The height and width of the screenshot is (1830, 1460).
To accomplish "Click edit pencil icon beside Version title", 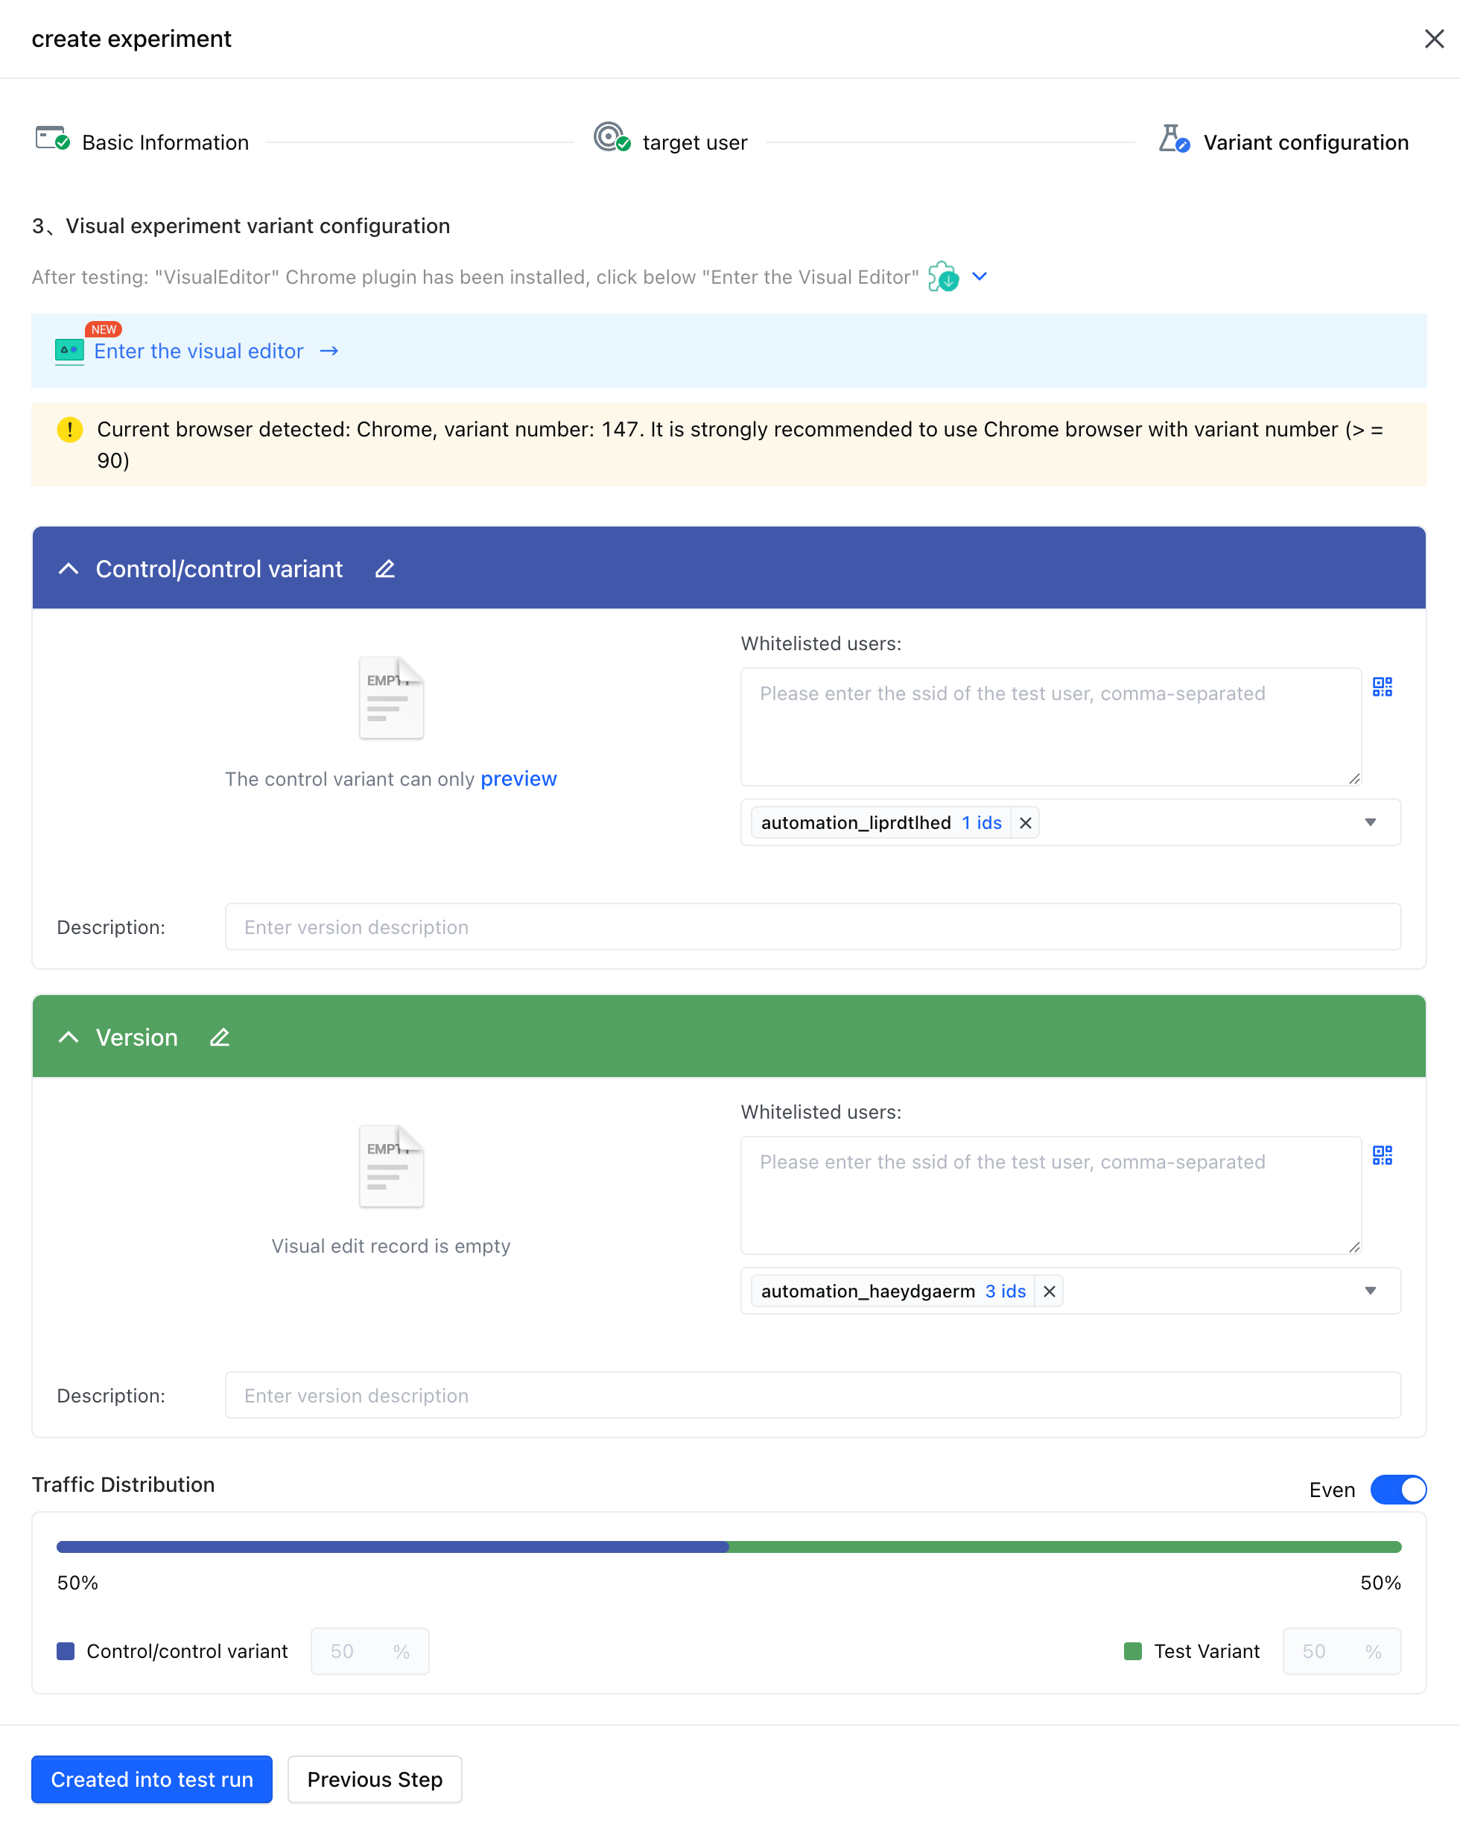I will (219, 1038).
